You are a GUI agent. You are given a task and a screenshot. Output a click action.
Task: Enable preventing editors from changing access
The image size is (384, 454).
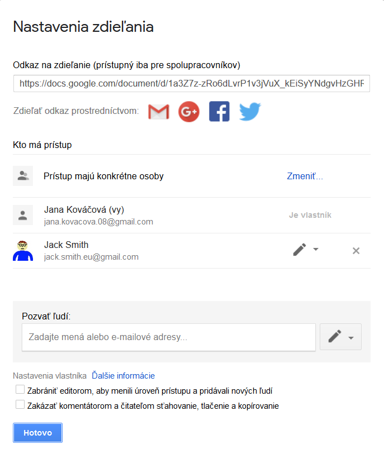20,389
